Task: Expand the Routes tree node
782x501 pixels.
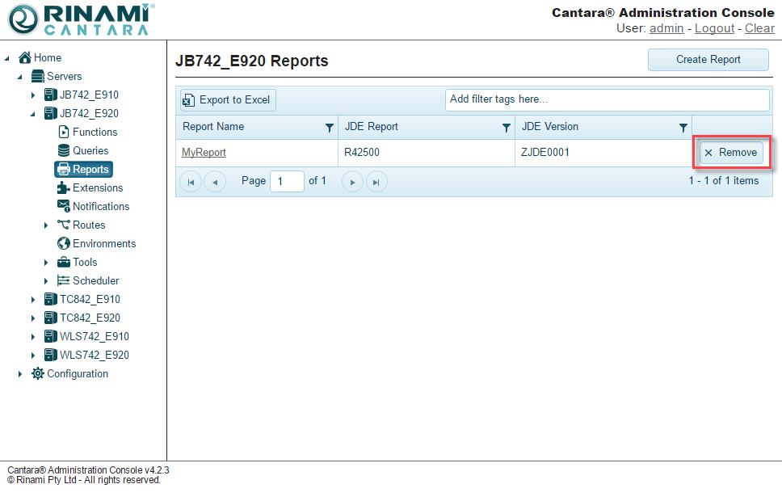Action: tap(46, 225)
